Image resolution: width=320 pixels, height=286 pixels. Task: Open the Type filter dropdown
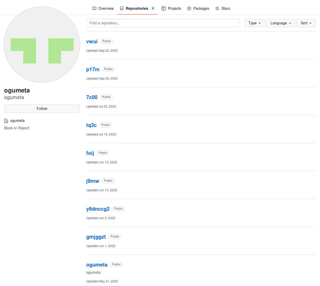coord(254,23)
